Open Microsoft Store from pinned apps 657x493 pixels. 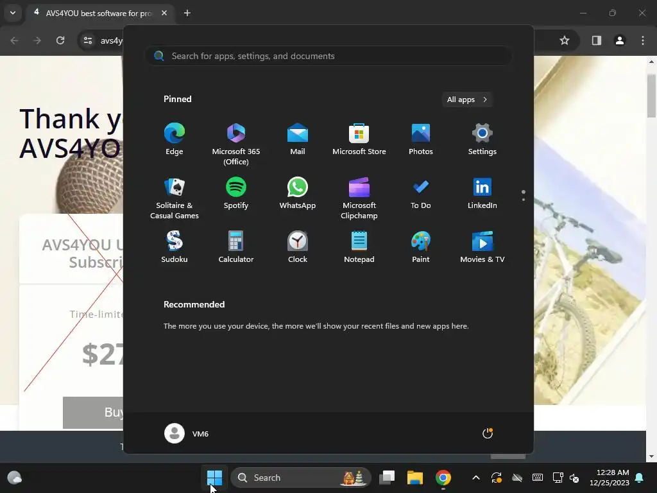359,139
